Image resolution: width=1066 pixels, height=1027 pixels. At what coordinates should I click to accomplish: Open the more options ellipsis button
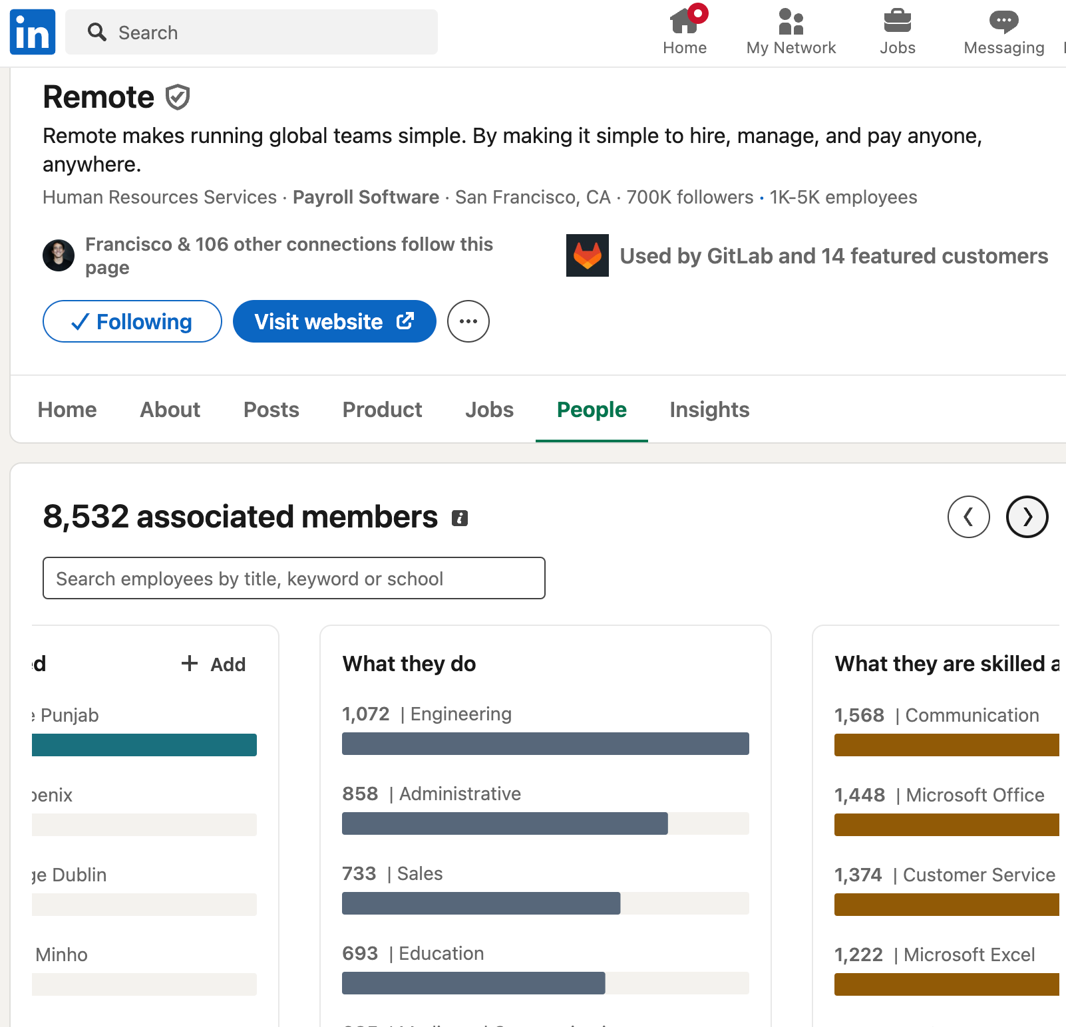pyautogui.click(x=468, y=321)
